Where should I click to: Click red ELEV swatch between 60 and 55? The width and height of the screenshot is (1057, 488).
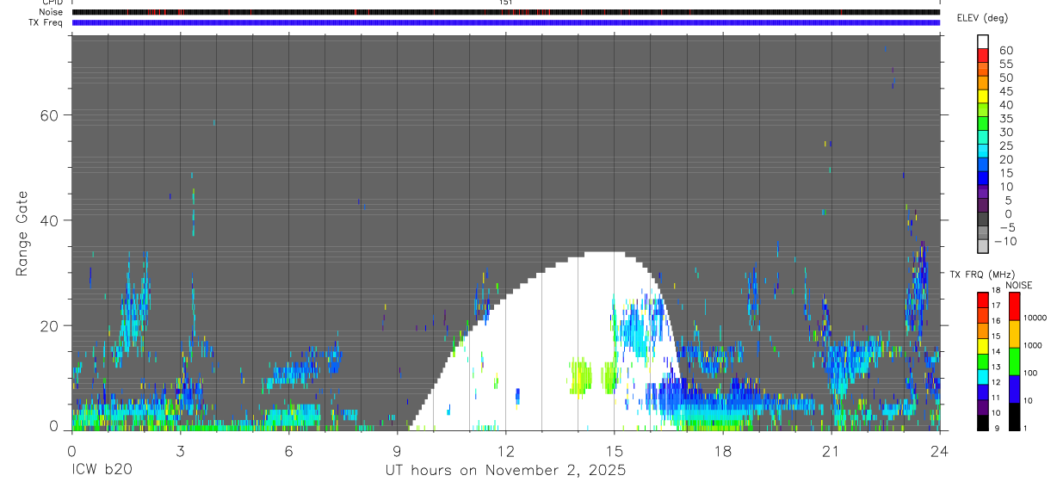(x=983, y=55)
